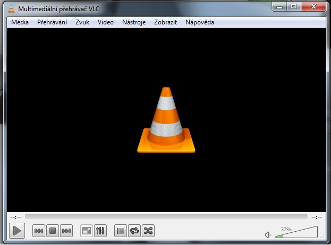Show the playlist list icon
Viewport: 331px width, 245px height.
pyautogui.click(x=121, y=231)
